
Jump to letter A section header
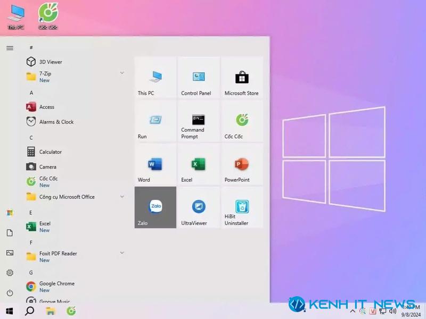point(31,93)
